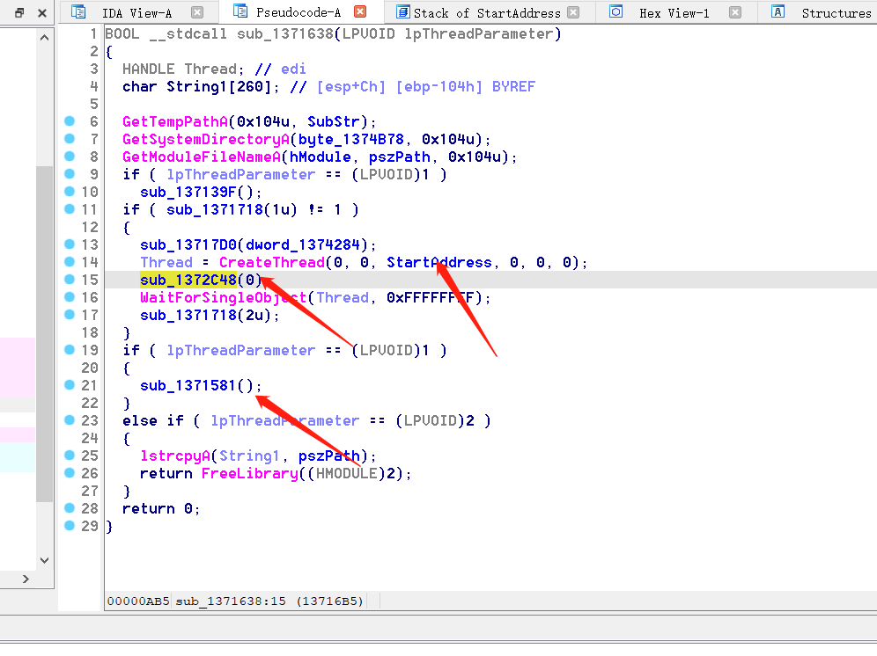Toggle breakpoint dot on line 29
The height and width of the screenshot is (656, 877).
(x=70, y=525)
